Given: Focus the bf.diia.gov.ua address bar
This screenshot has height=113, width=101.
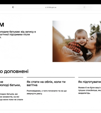Looking at the screenshot, I should click(51, 7).
